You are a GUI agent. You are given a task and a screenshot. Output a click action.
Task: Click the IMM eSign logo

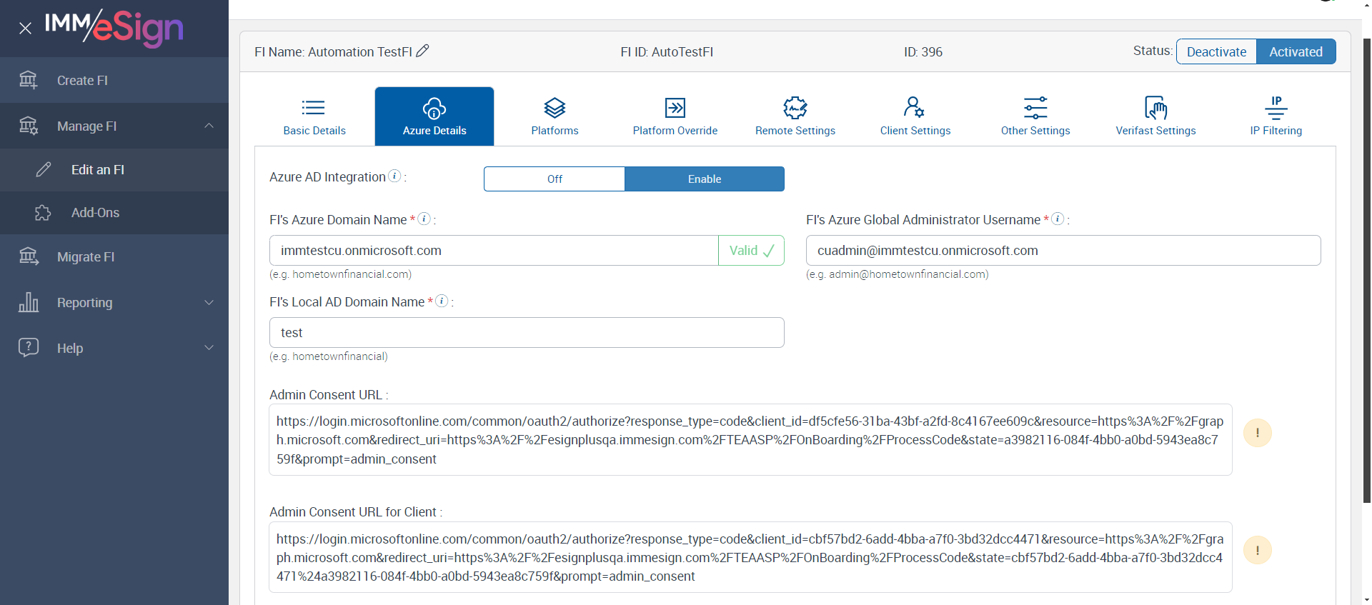pos(114,28)
